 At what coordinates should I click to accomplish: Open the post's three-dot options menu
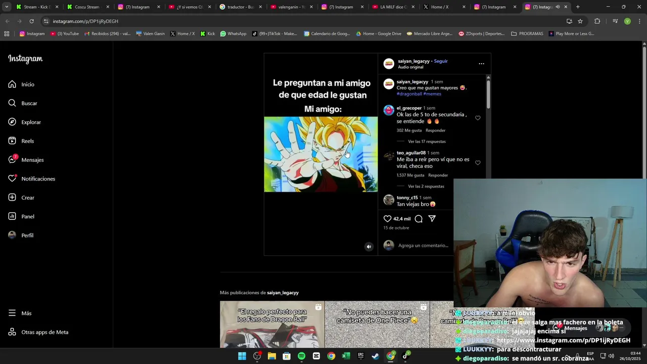(481, 64)
